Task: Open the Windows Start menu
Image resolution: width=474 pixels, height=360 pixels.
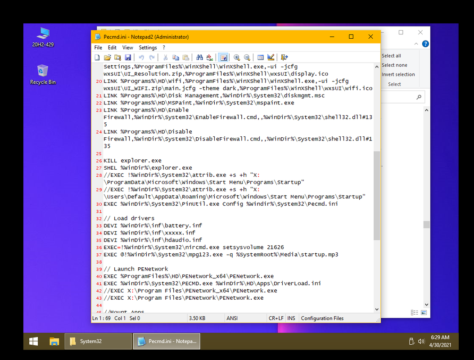Action: pyautogui.click(x=34, y=342)
